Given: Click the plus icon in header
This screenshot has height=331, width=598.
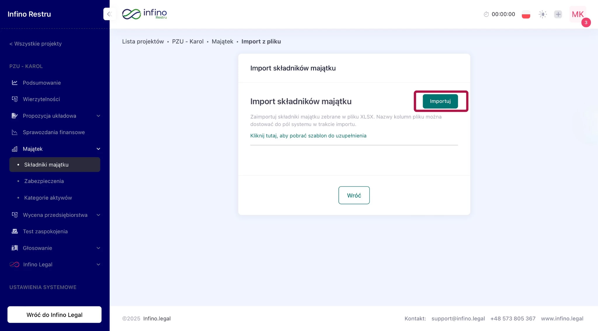Looking at the screenshot, I should coord(558,14).
